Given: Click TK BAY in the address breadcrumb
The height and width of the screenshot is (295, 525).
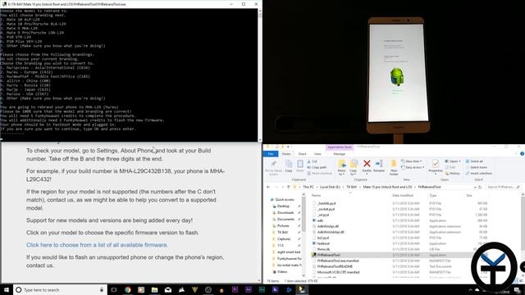Looking at the screenshot, I should 352,187.
